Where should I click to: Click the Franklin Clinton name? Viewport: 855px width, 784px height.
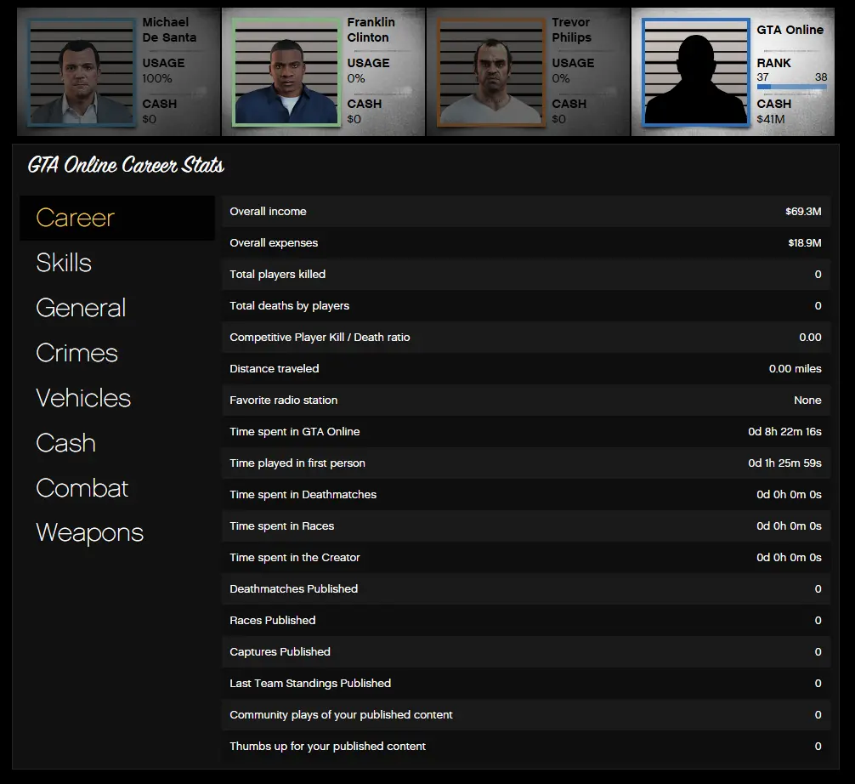pos(371,30)
